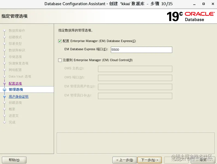217x164 pixels.
Task: Click the 配置选项 step bullet icon
Action: [x=5, y=83]
